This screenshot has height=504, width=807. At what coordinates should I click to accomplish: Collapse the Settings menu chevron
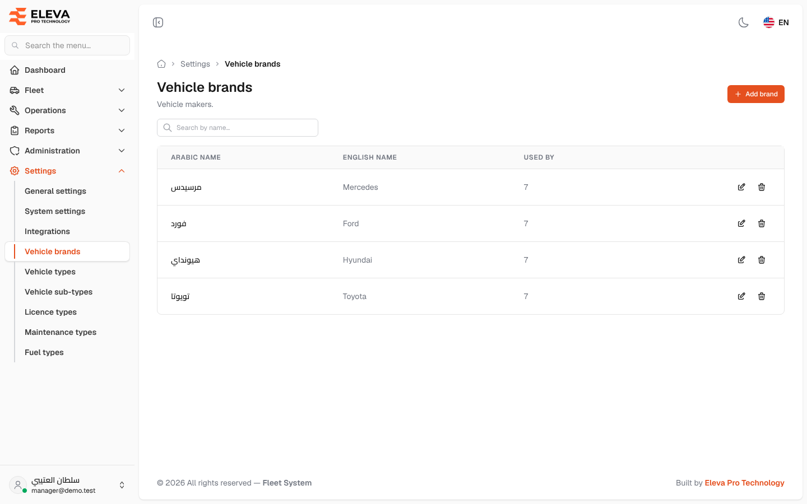pyautogui.click(x=122, y=171)
